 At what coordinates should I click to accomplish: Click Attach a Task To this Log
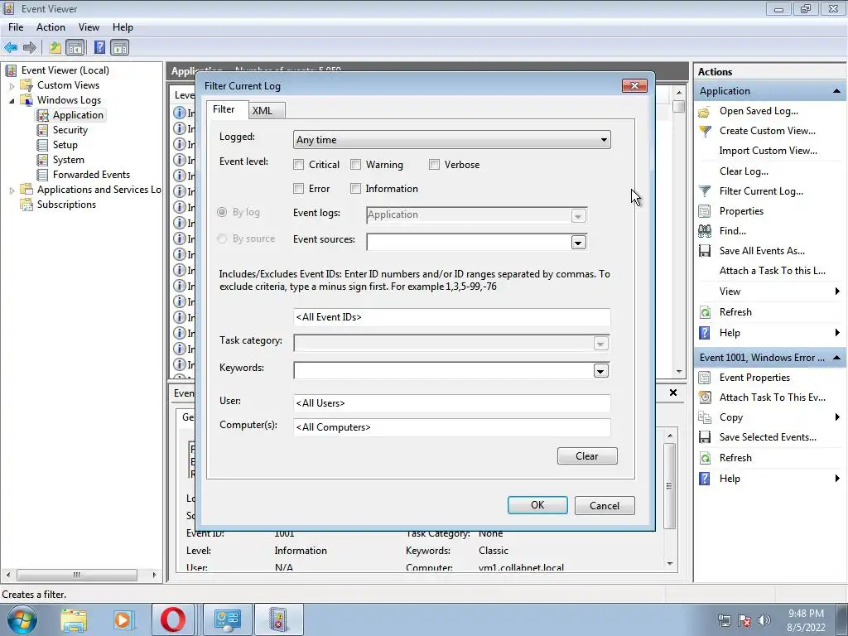[773, 271]
